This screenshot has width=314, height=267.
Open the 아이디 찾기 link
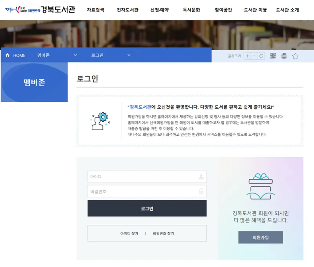click(x=129, y=233)
